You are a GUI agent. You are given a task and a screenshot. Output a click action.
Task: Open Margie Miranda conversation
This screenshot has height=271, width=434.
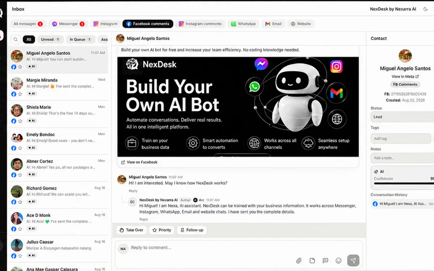[58, 87]
